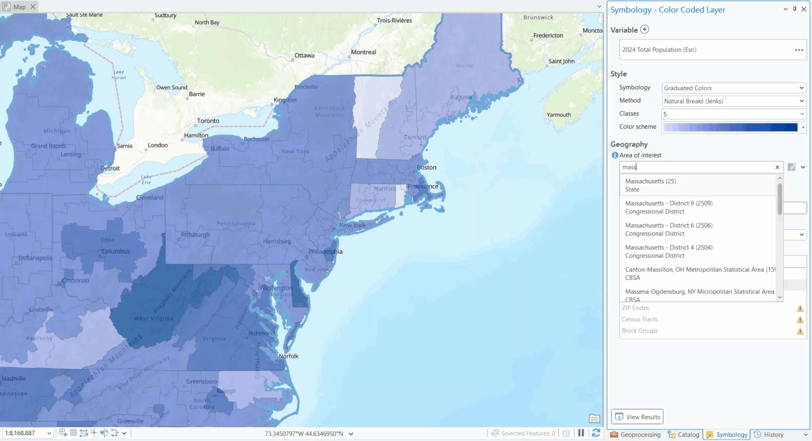This screenshot has width=812, height=441.
Task: Click the Philadelphia label on the map
Action: [x=326, y=251]
